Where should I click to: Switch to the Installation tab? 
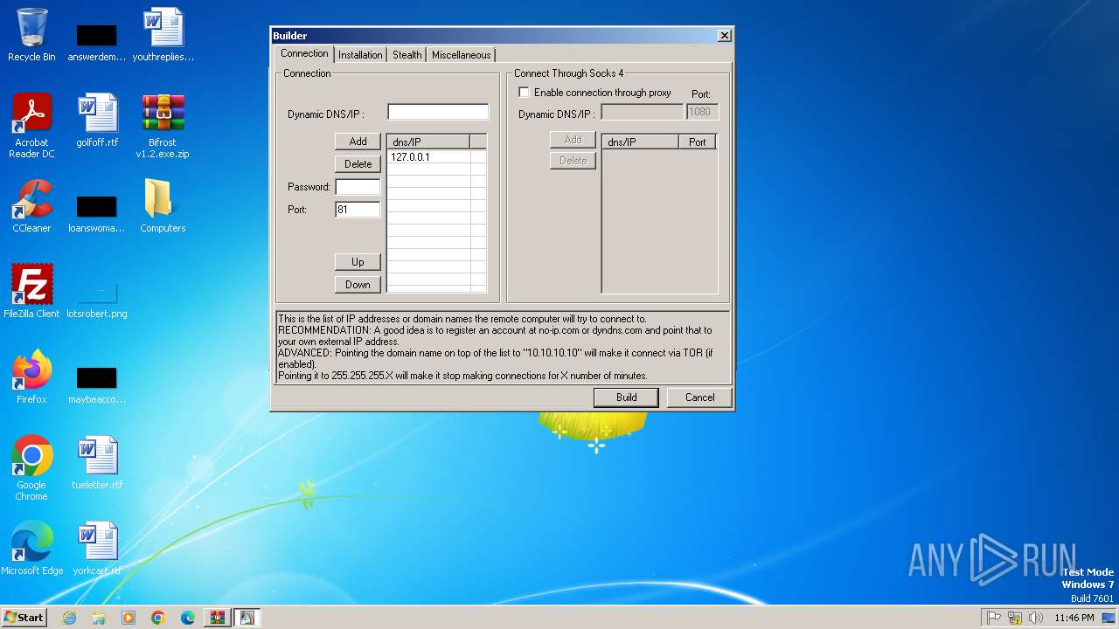coord(360,54)
